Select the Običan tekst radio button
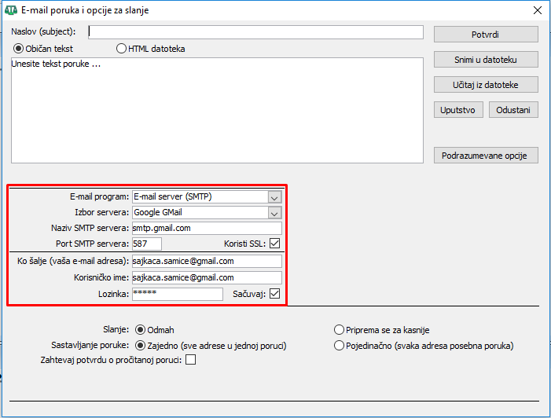The height and width of the screenshot is (418, 551). point(18,48)
